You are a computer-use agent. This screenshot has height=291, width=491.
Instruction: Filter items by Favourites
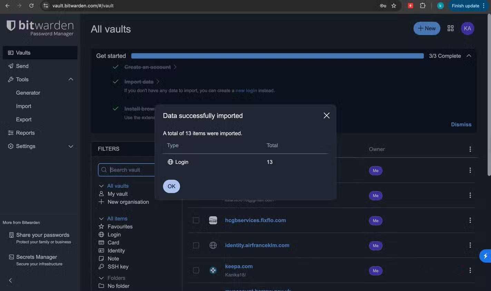pyautogui.click(x=120, y=227)
